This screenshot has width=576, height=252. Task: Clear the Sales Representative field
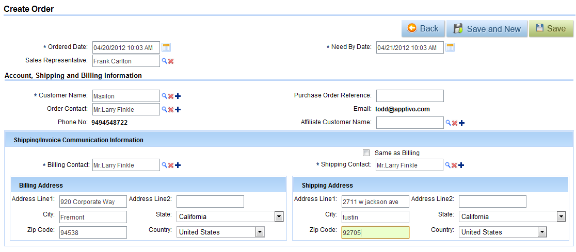click(x=171, y=61)
